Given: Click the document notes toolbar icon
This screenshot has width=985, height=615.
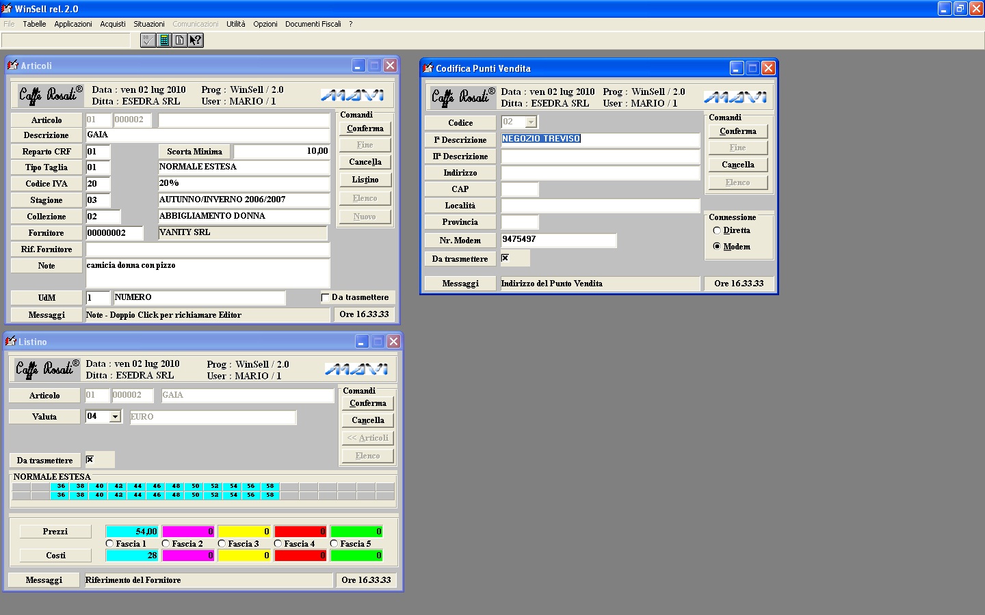Looking at the screenshot, I should [x=179, y=40].
